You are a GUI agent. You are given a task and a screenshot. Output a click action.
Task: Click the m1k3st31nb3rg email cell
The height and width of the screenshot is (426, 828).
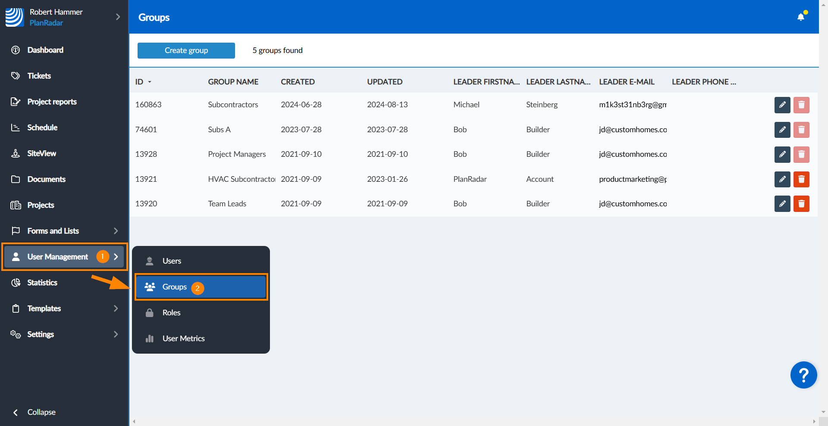pyautogui.click(x=633, y=105)
